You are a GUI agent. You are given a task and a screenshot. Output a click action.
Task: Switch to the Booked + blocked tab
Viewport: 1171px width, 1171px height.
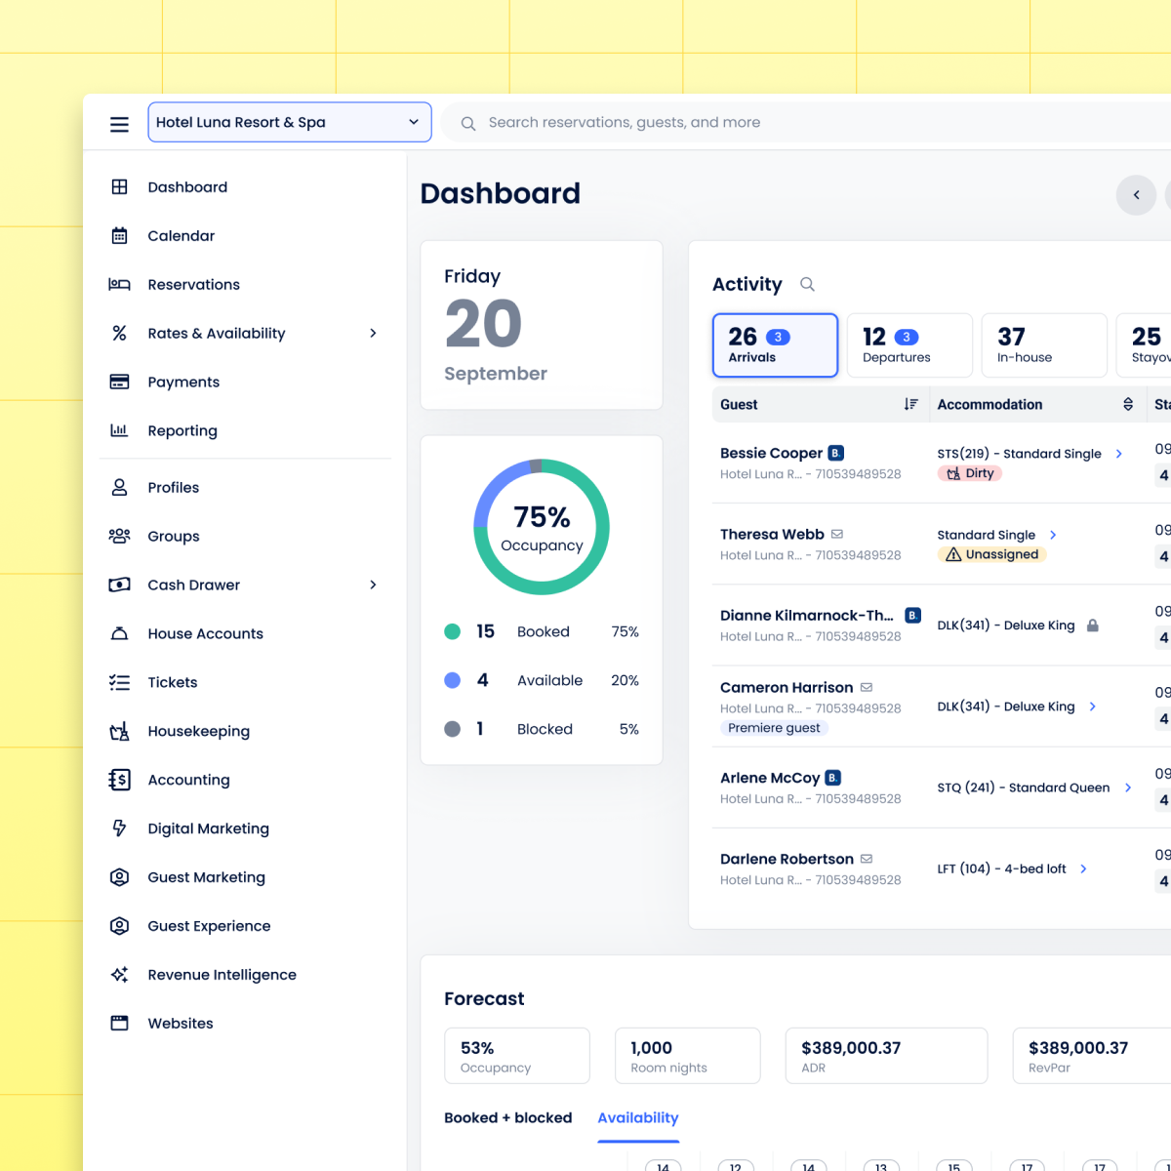508,1118
